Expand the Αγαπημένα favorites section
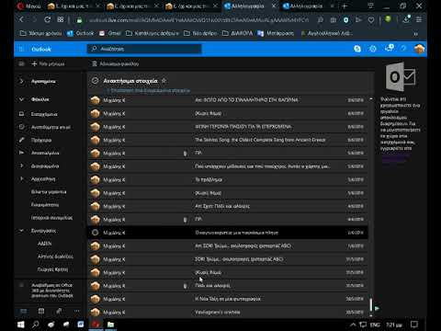 point(21,81)
